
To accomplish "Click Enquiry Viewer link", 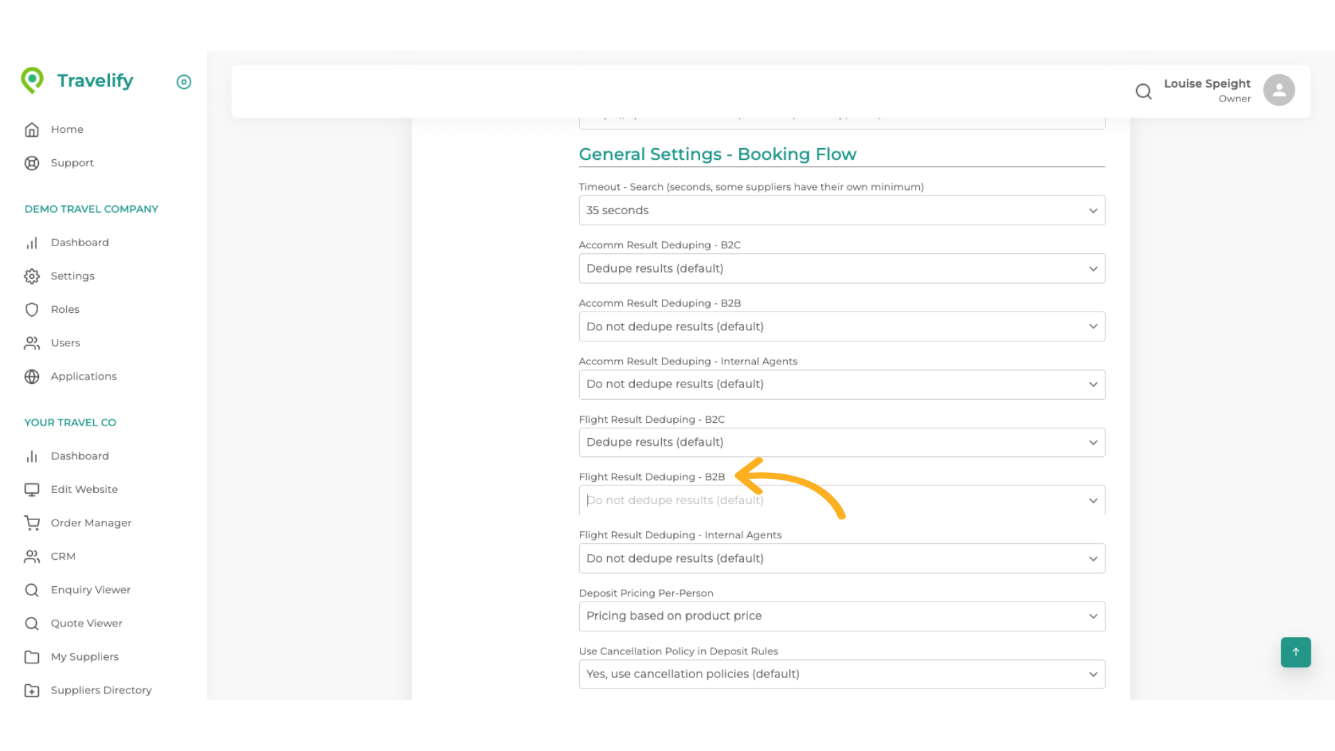I will click(x=90, y=590).
